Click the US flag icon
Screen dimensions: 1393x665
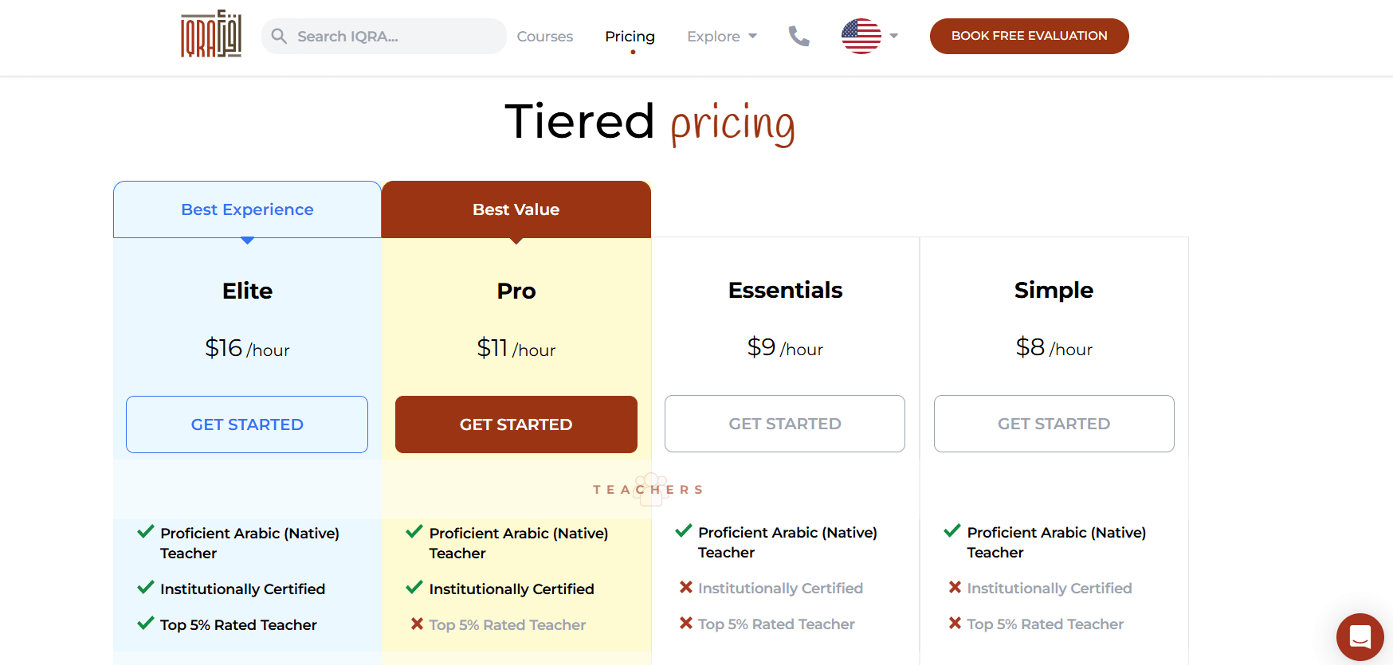tap(861, 36)
